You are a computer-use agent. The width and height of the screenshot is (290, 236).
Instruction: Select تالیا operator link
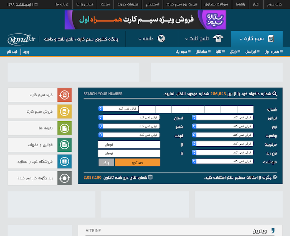[x=220, y=51]
